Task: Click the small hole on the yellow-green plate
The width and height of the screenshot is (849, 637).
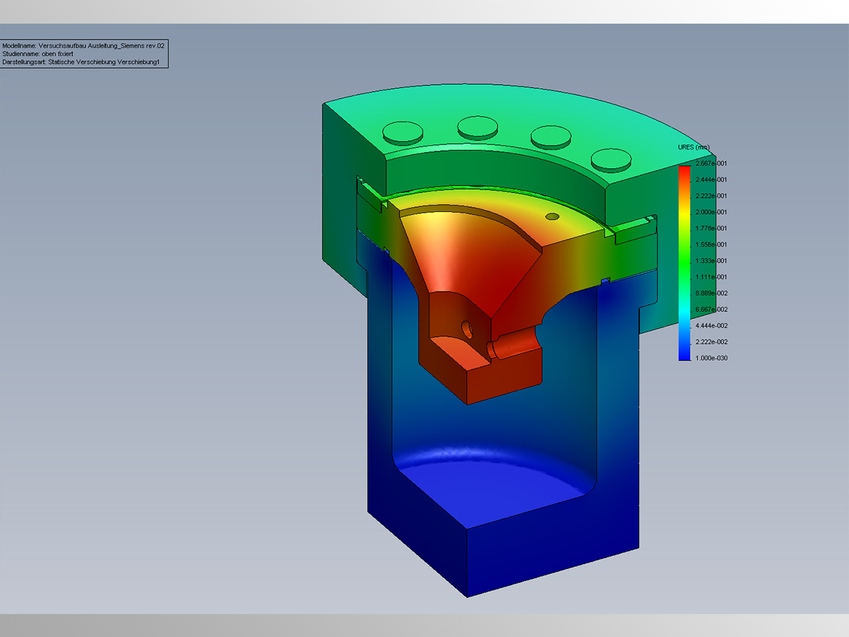Action: click(x=552, y=217)
